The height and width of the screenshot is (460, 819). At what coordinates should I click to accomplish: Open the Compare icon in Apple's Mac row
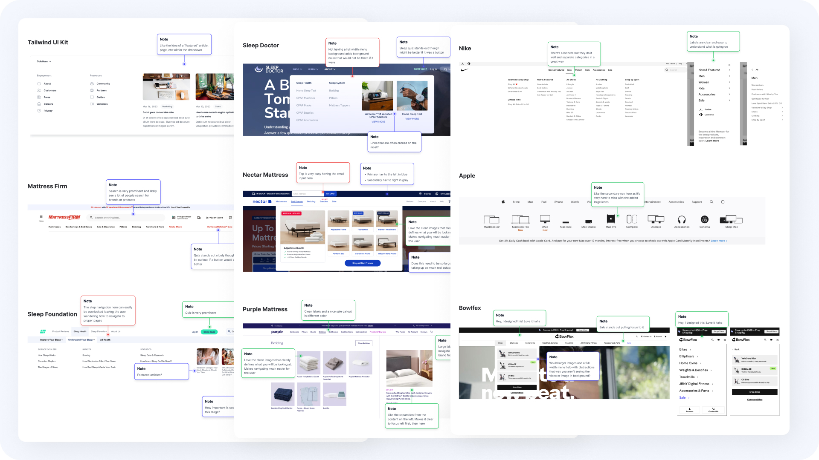click(632, 219)
